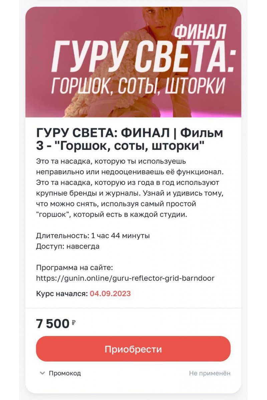The image size is (267, 400).
Task: Click the course title heading
Action: point(129,139)
